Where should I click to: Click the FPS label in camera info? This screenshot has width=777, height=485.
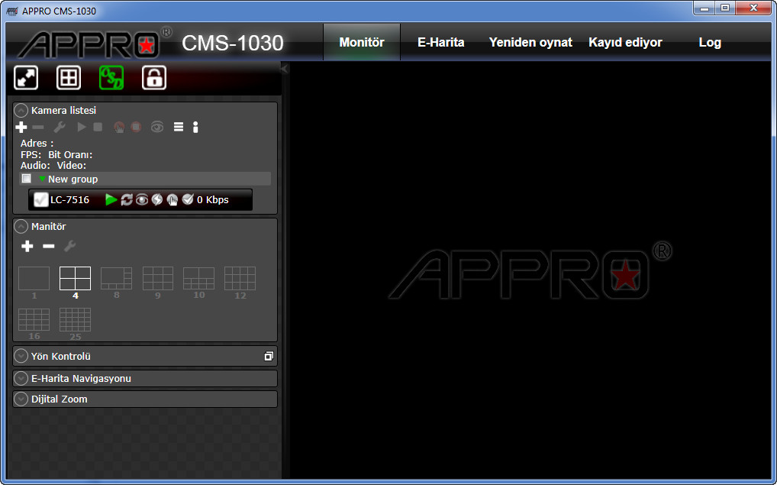[31, 155]
